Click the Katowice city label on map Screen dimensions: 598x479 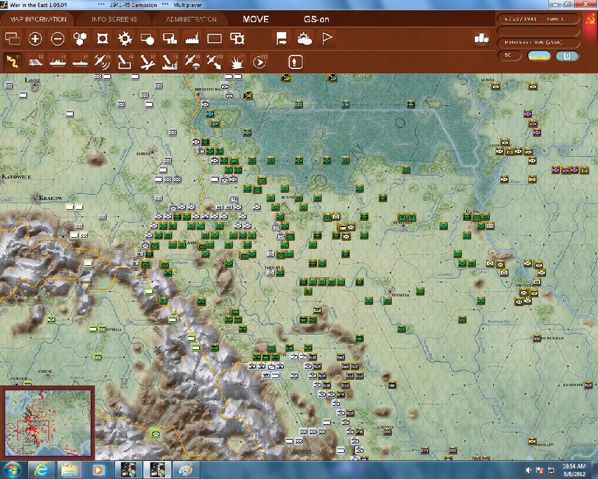(x=16, y=176)
